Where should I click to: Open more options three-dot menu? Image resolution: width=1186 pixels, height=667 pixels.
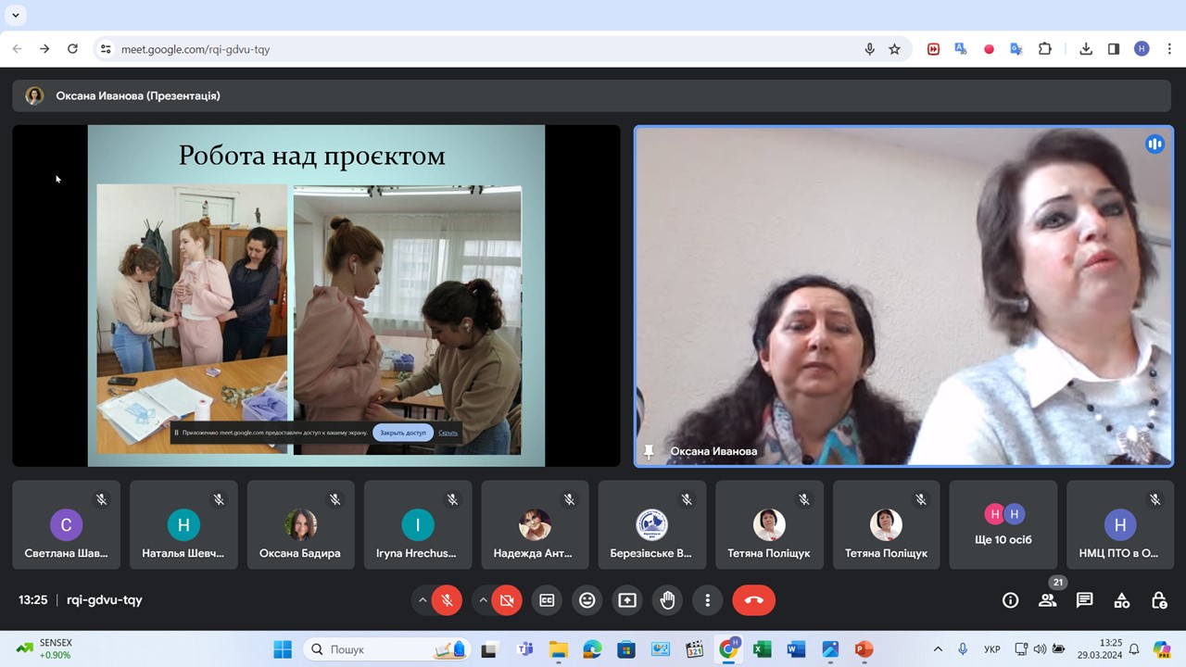click(707, 600)
